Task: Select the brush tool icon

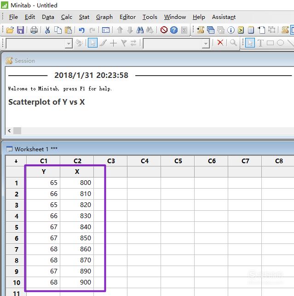Action: tap(103, 43)
